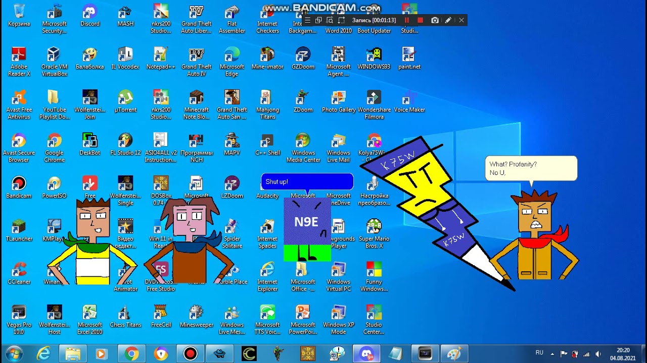Open Avast Free Antivirus icon
The image size is (647, 363).
19,105
